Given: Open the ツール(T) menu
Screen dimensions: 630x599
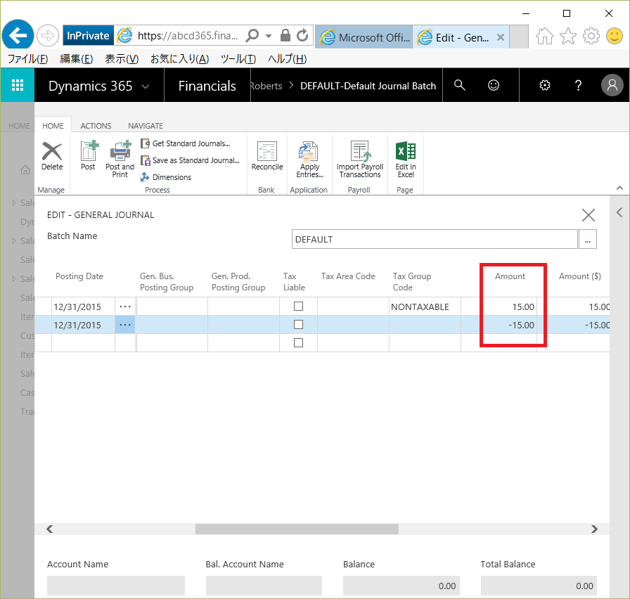Looking at the screenshot, I should point(238,59).
